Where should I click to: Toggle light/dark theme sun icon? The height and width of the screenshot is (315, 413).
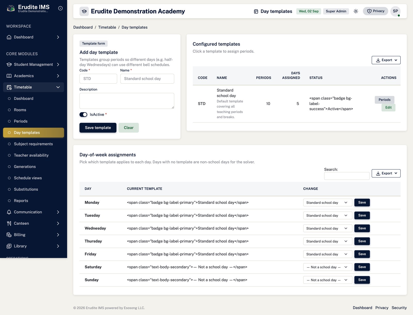click(356, 11)
